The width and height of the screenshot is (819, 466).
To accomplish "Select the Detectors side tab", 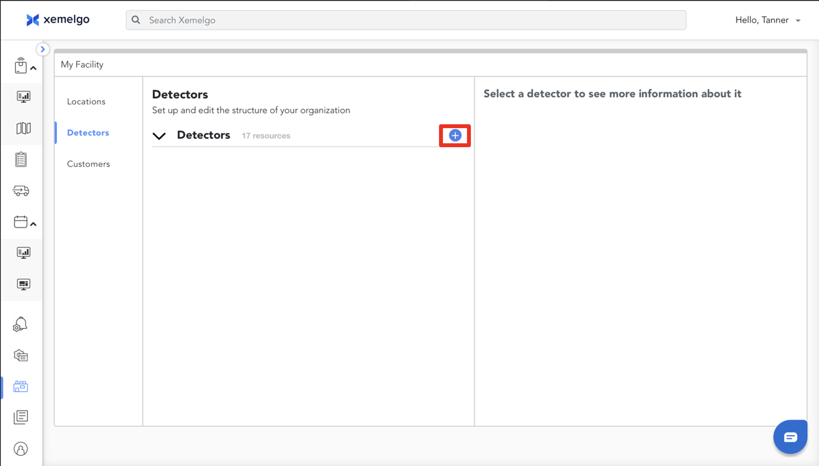I will pos(88,133).
